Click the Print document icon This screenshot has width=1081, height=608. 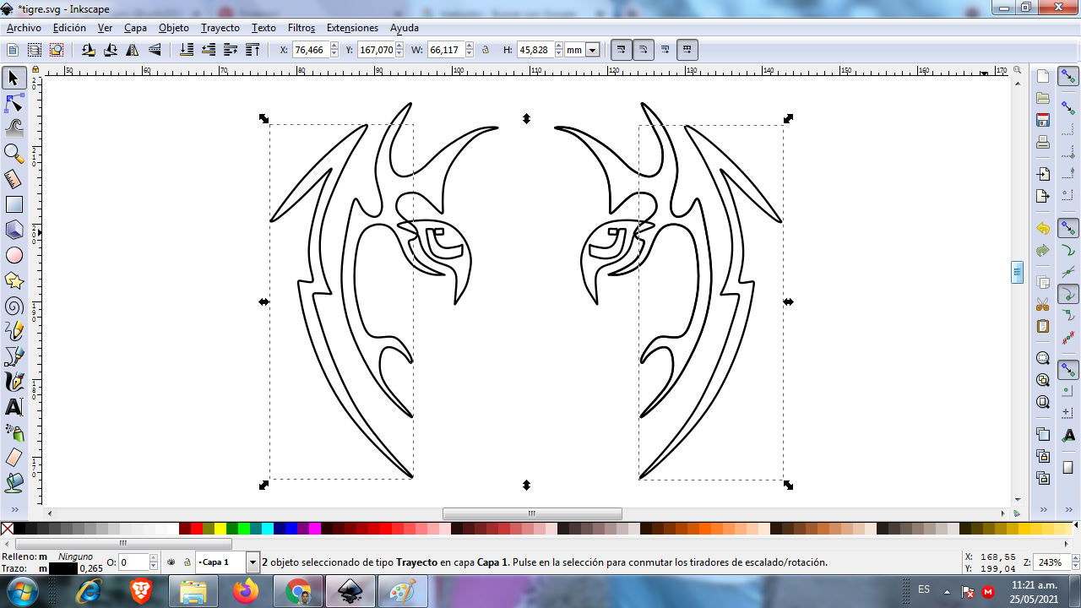pyautogui.click(x=1043, y=142)
